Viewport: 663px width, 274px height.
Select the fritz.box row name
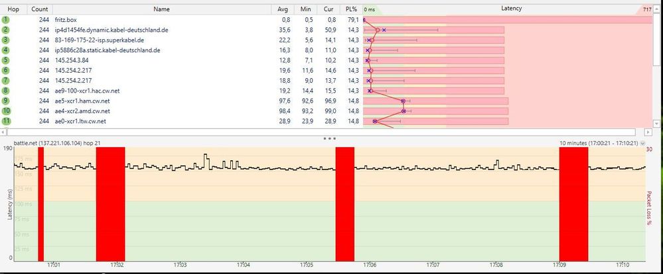point(66,20)
